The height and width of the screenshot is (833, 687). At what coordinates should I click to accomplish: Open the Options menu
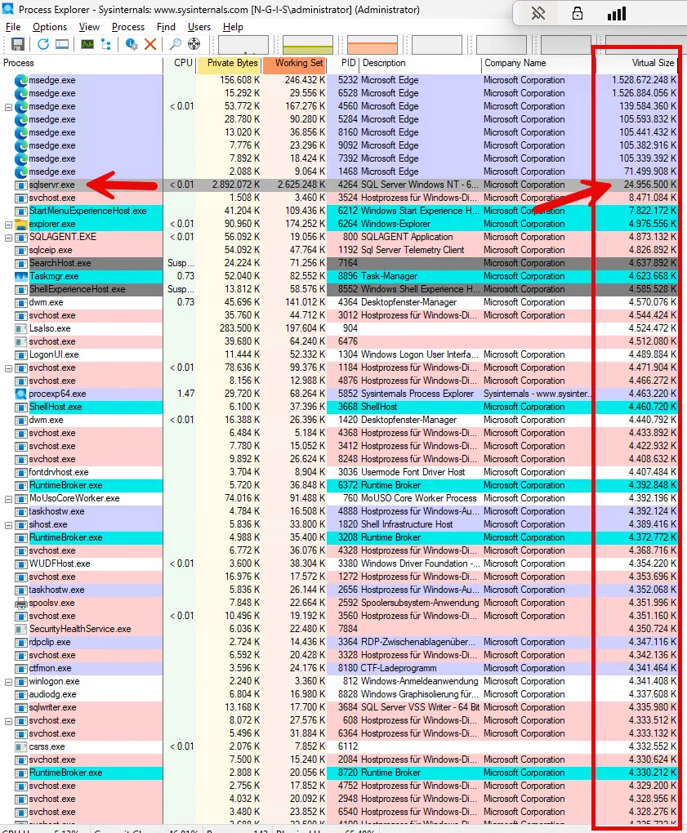tap(49, 27)
